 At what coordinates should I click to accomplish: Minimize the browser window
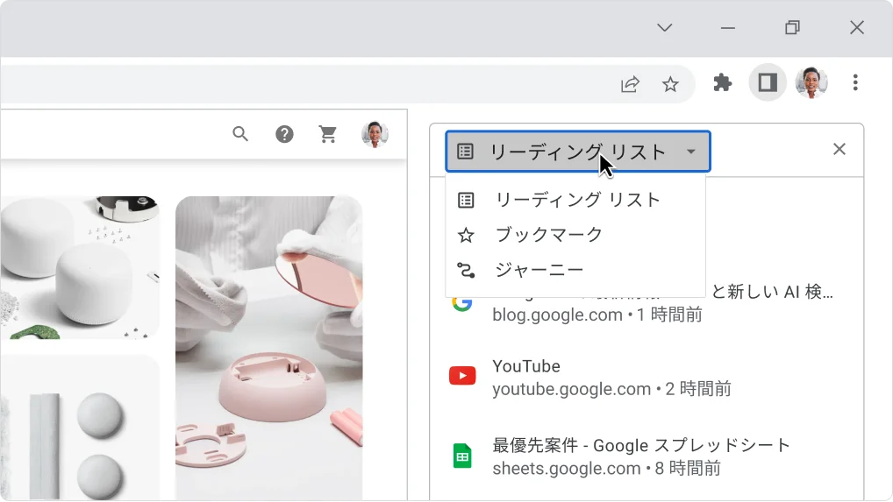(x=728, y=27)
